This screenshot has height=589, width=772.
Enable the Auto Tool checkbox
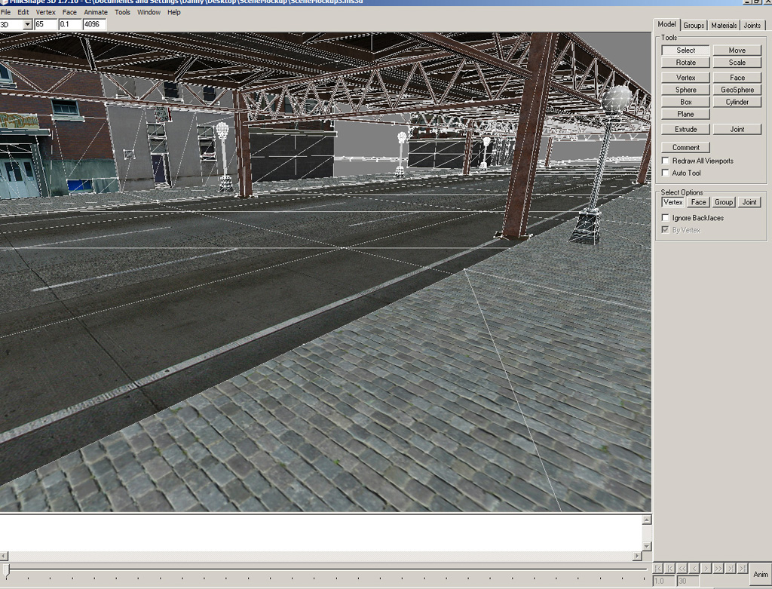665,173
